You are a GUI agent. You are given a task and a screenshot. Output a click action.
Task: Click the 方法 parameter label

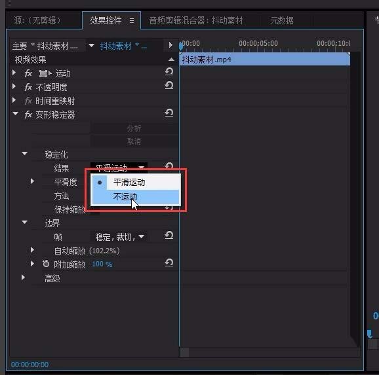62,196
